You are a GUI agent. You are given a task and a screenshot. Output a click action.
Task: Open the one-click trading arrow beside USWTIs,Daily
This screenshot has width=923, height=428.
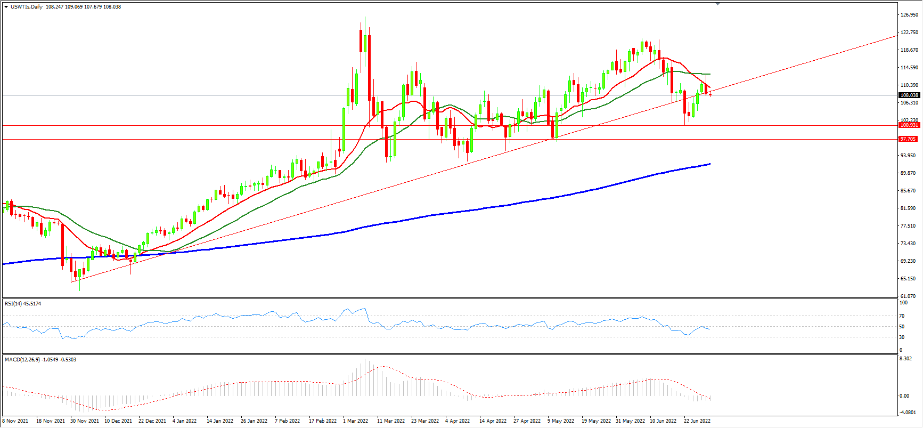pyautogui.click(x=6, y=7)
